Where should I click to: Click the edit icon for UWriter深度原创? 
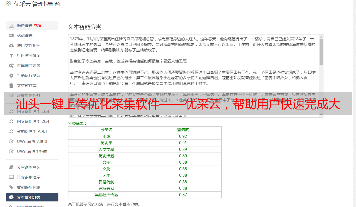[x=11, y=141]
